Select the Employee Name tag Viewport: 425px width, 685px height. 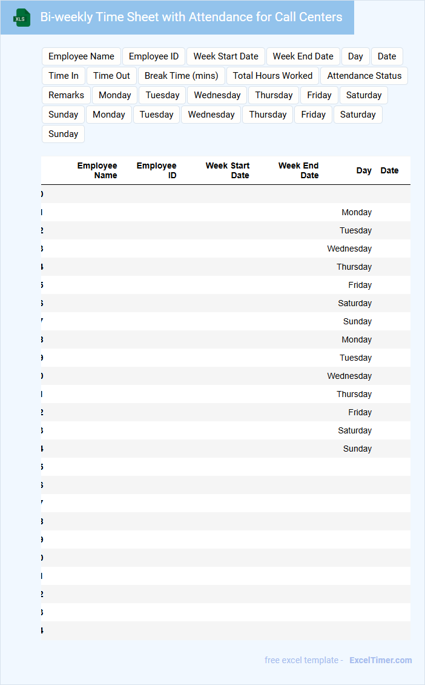pos(81,56)
